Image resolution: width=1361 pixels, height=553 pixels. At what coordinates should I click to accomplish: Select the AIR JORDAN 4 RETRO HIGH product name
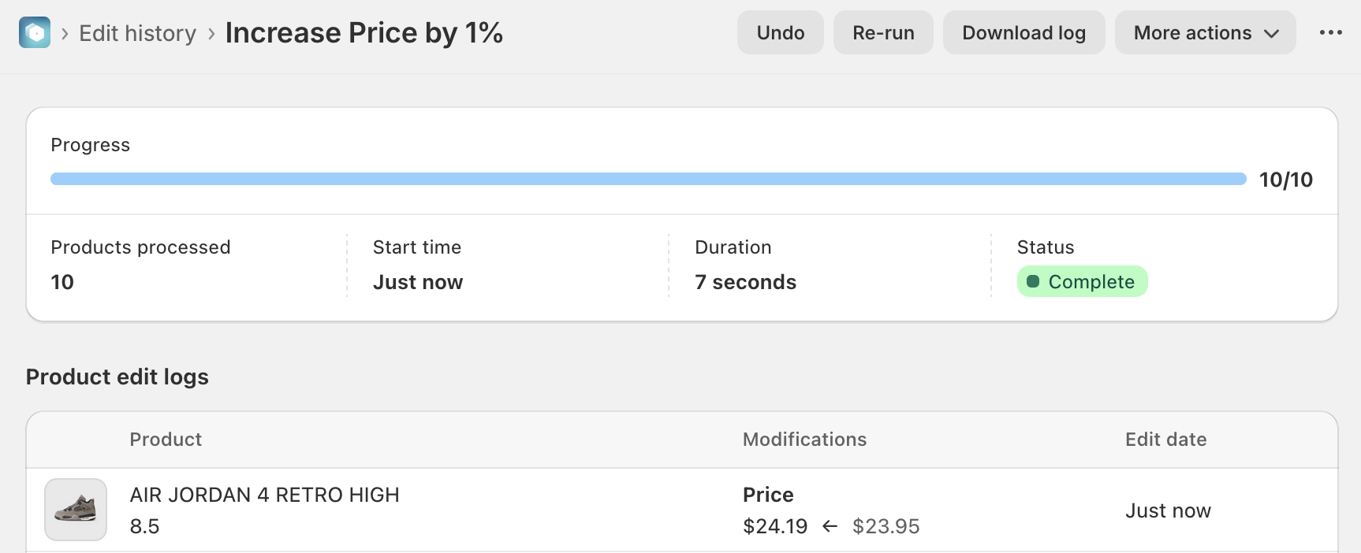click(x=264, y=495)
